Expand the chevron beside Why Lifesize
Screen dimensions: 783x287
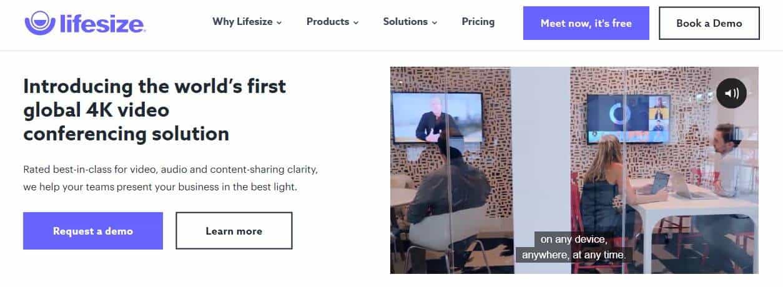(279, 23)
